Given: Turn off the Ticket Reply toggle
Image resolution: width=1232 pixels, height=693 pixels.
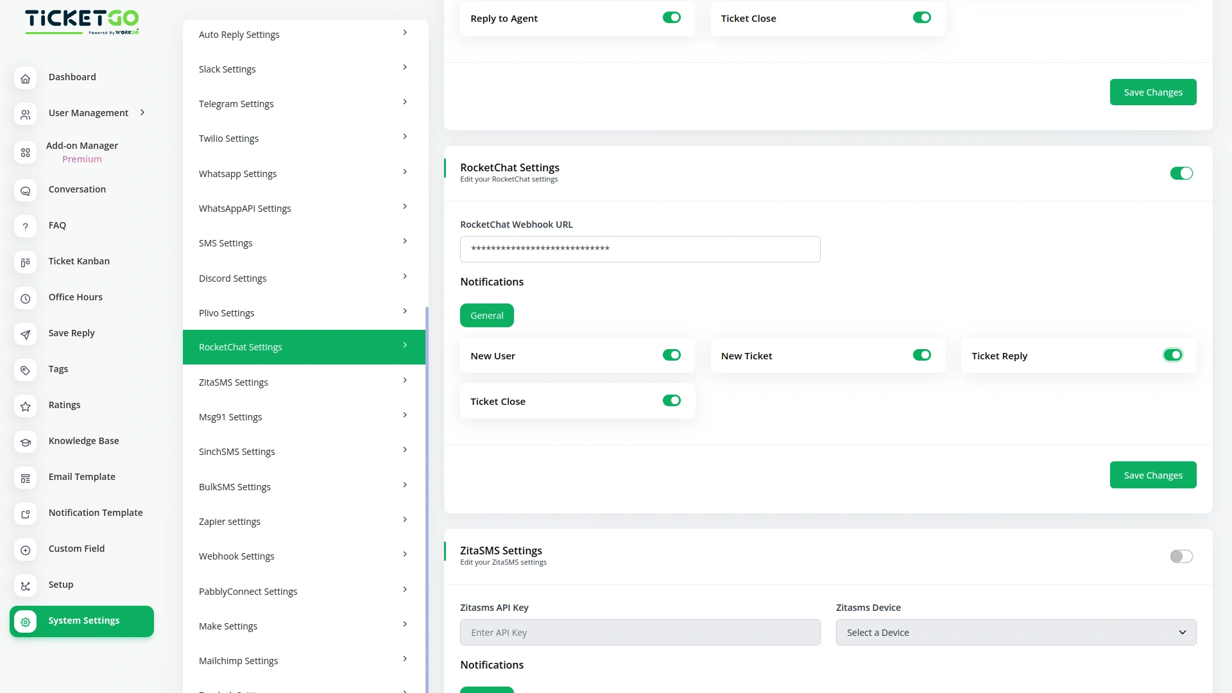Looking at the screenshot, I should [x=1172, y=354].
